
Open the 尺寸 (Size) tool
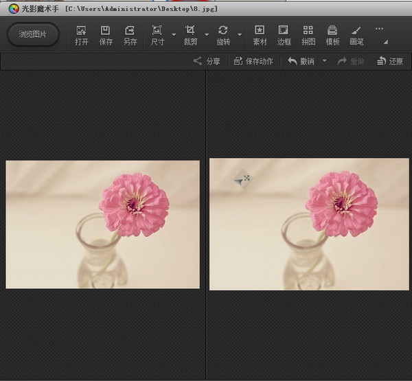point(157,31)
